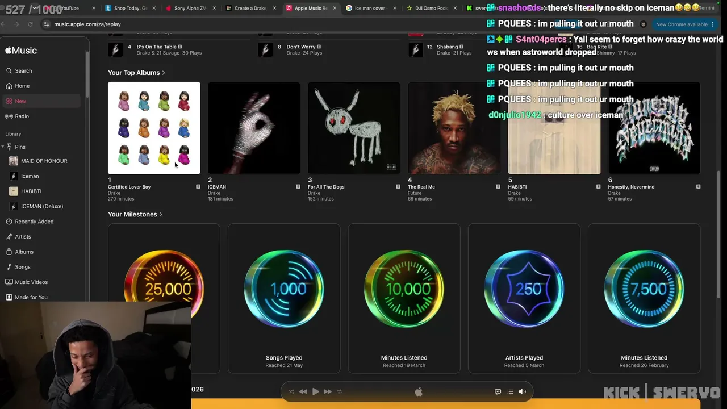Viewport: 727px width, 409px height.
Task: Open the 10,000 Minutes Listened milestone badge
Action: click(x=404, y=298)
